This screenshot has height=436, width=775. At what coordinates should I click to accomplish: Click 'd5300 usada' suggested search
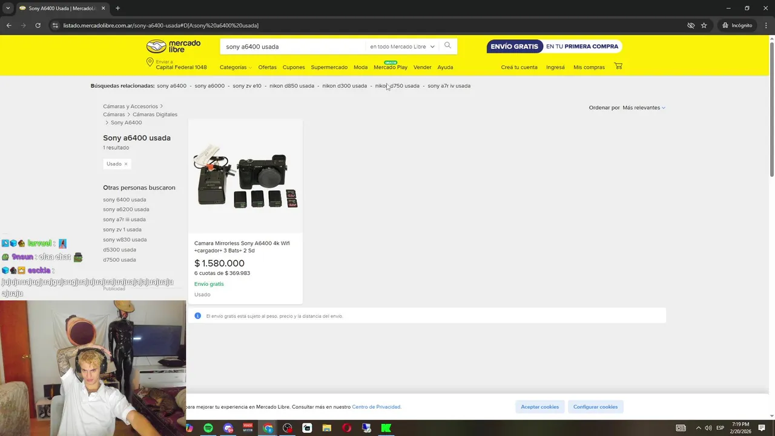tap(119, 249)
